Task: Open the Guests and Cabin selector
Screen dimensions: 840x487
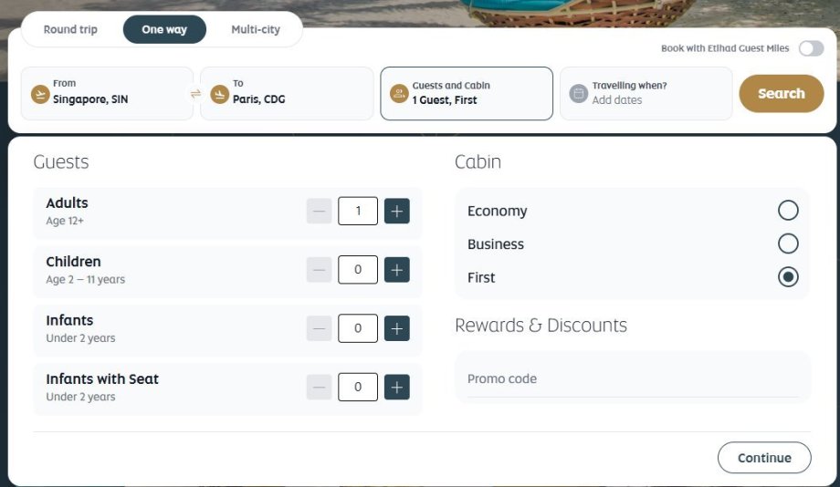Action: [467, 94]
